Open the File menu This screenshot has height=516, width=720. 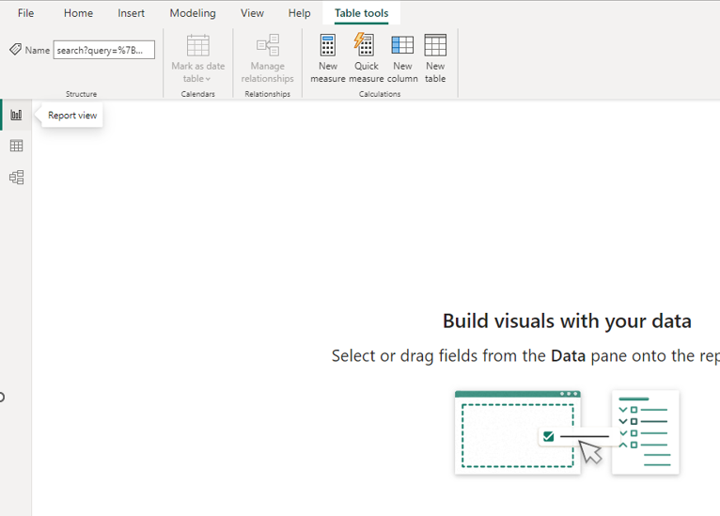(x=25, y=13)
